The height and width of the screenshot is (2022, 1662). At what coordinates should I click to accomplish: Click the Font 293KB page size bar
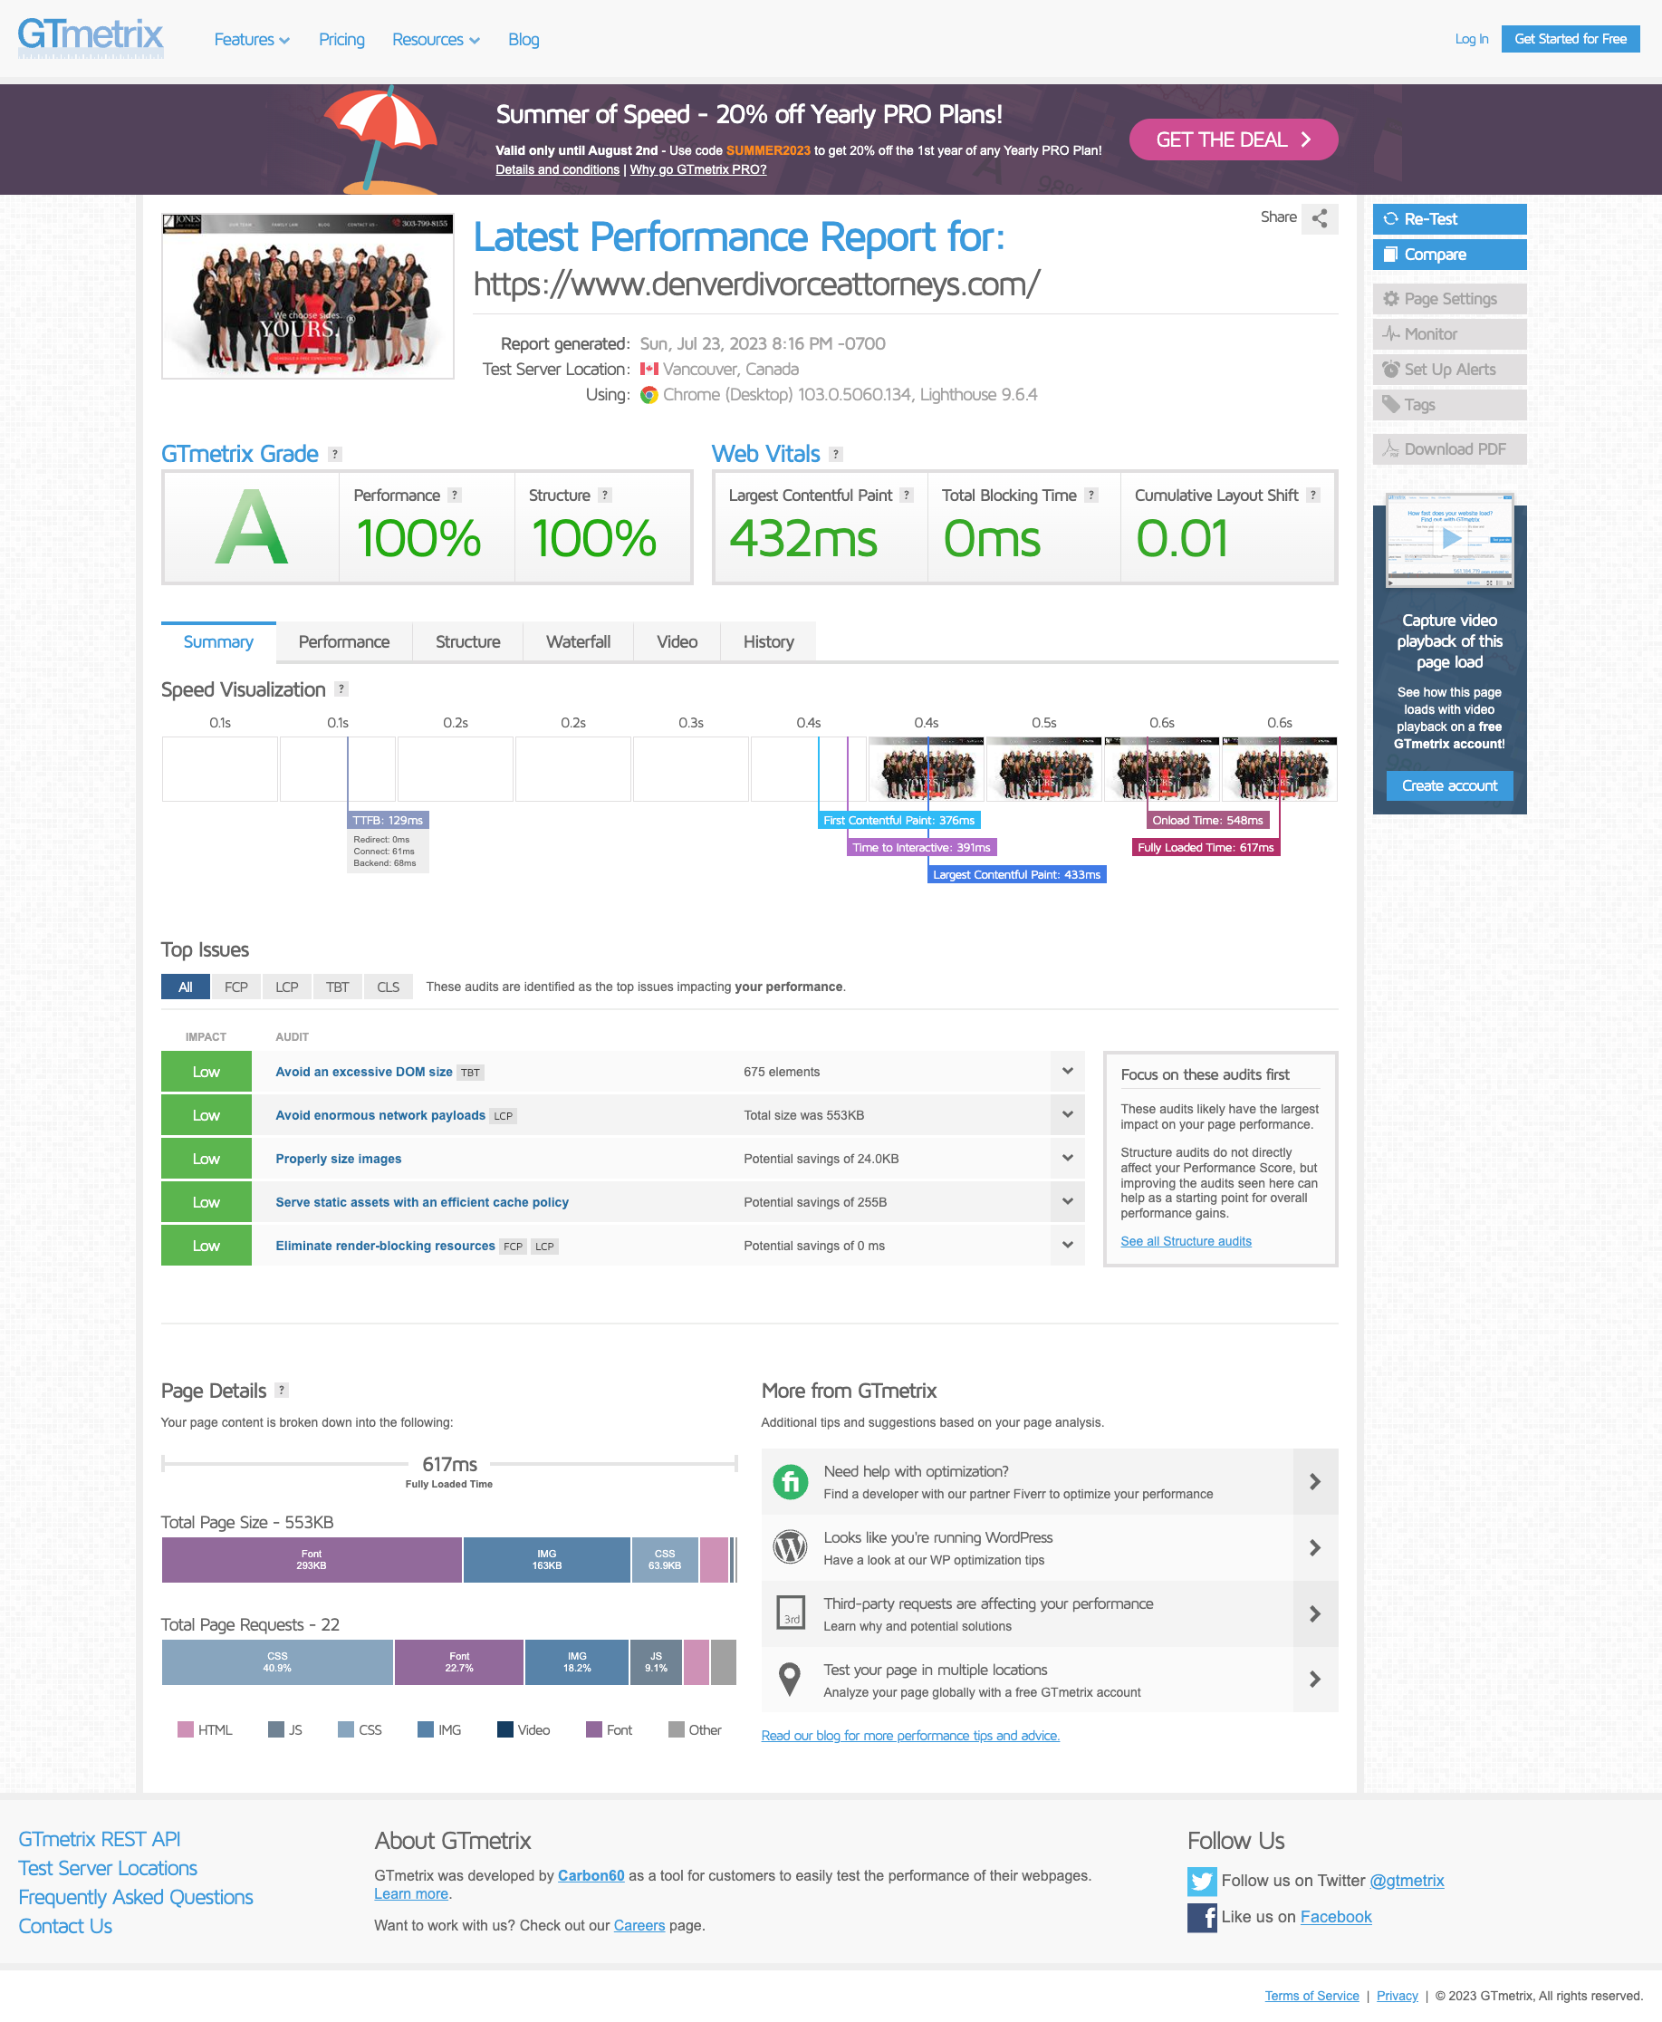312,1560
